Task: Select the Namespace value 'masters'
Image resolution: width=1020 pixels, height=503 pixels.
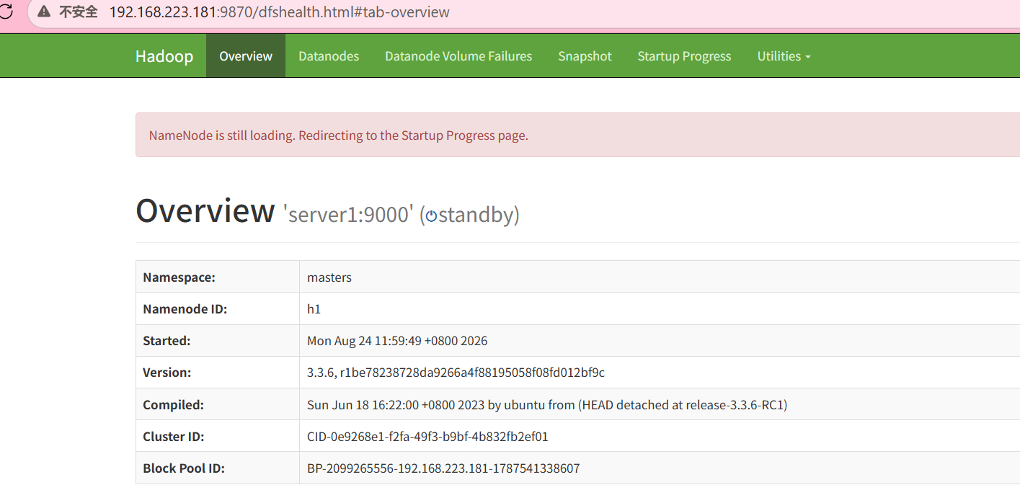Action: point(329,277)
